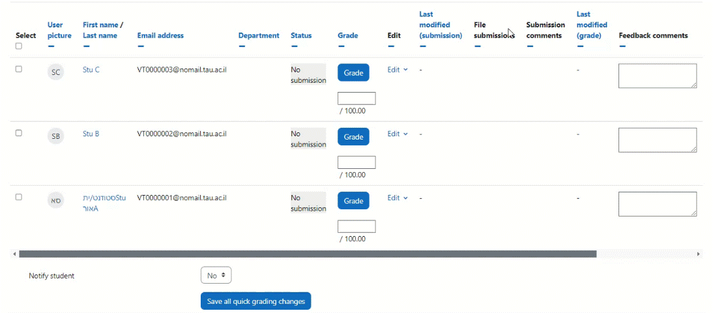Screen dimensions: 713x313
Task: Click the SC user avatar for Stu C
Action: 56,72
